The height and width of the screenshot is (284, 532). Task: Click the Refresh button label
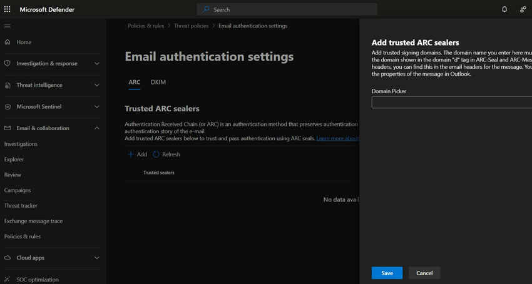click(x=171, y=155)
